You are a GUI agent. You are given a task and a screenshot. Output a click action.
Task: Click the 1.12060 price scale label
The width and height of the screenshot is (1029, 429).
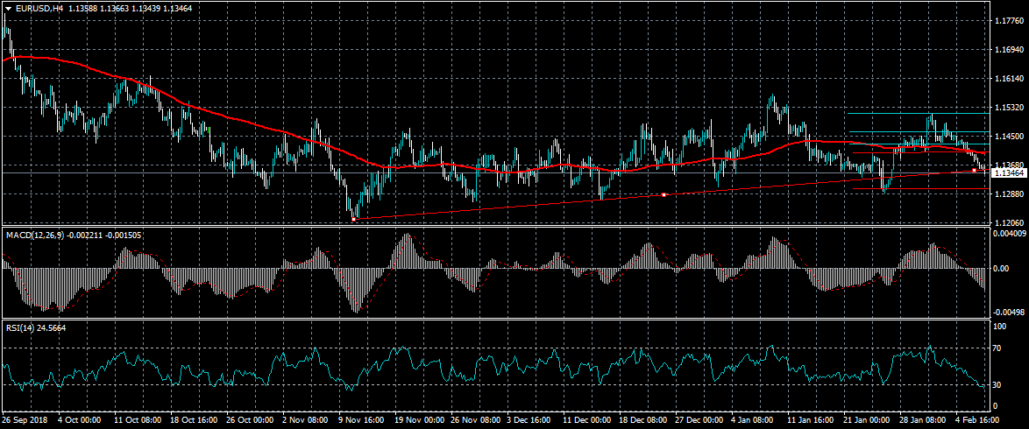click(1007, 222)
